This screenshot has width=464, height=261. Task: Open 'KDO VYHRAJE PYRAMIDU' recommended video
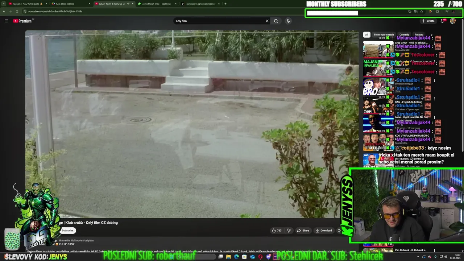point(378,142)
